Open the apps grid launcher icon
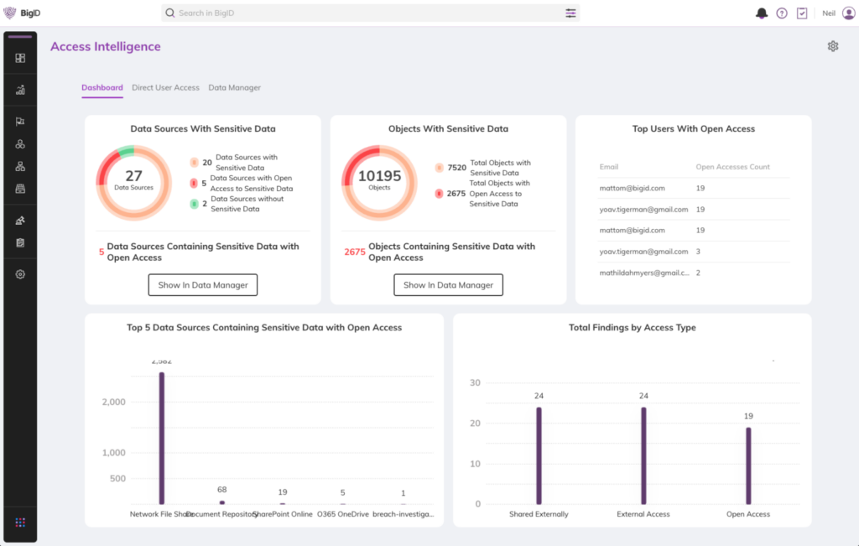This screenshot has height=546, width=859. (x=20, y=523)
